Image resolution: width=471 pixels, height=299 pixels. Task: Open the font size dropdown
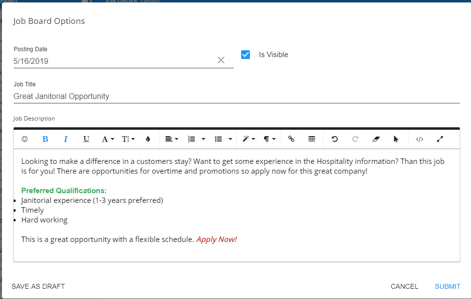pyautogui.click(x=128, y=139)
